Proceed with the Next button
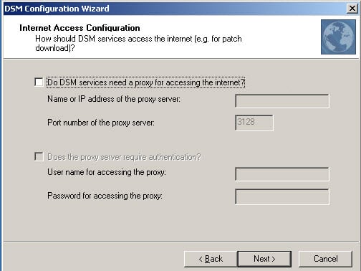Screen dimensions: 361x271 pyautogui.click(x=264, y=259)
